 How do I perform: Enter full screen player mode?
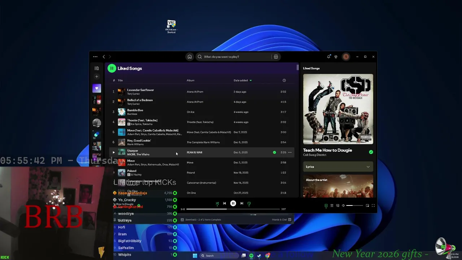click(x=373, y=205)
